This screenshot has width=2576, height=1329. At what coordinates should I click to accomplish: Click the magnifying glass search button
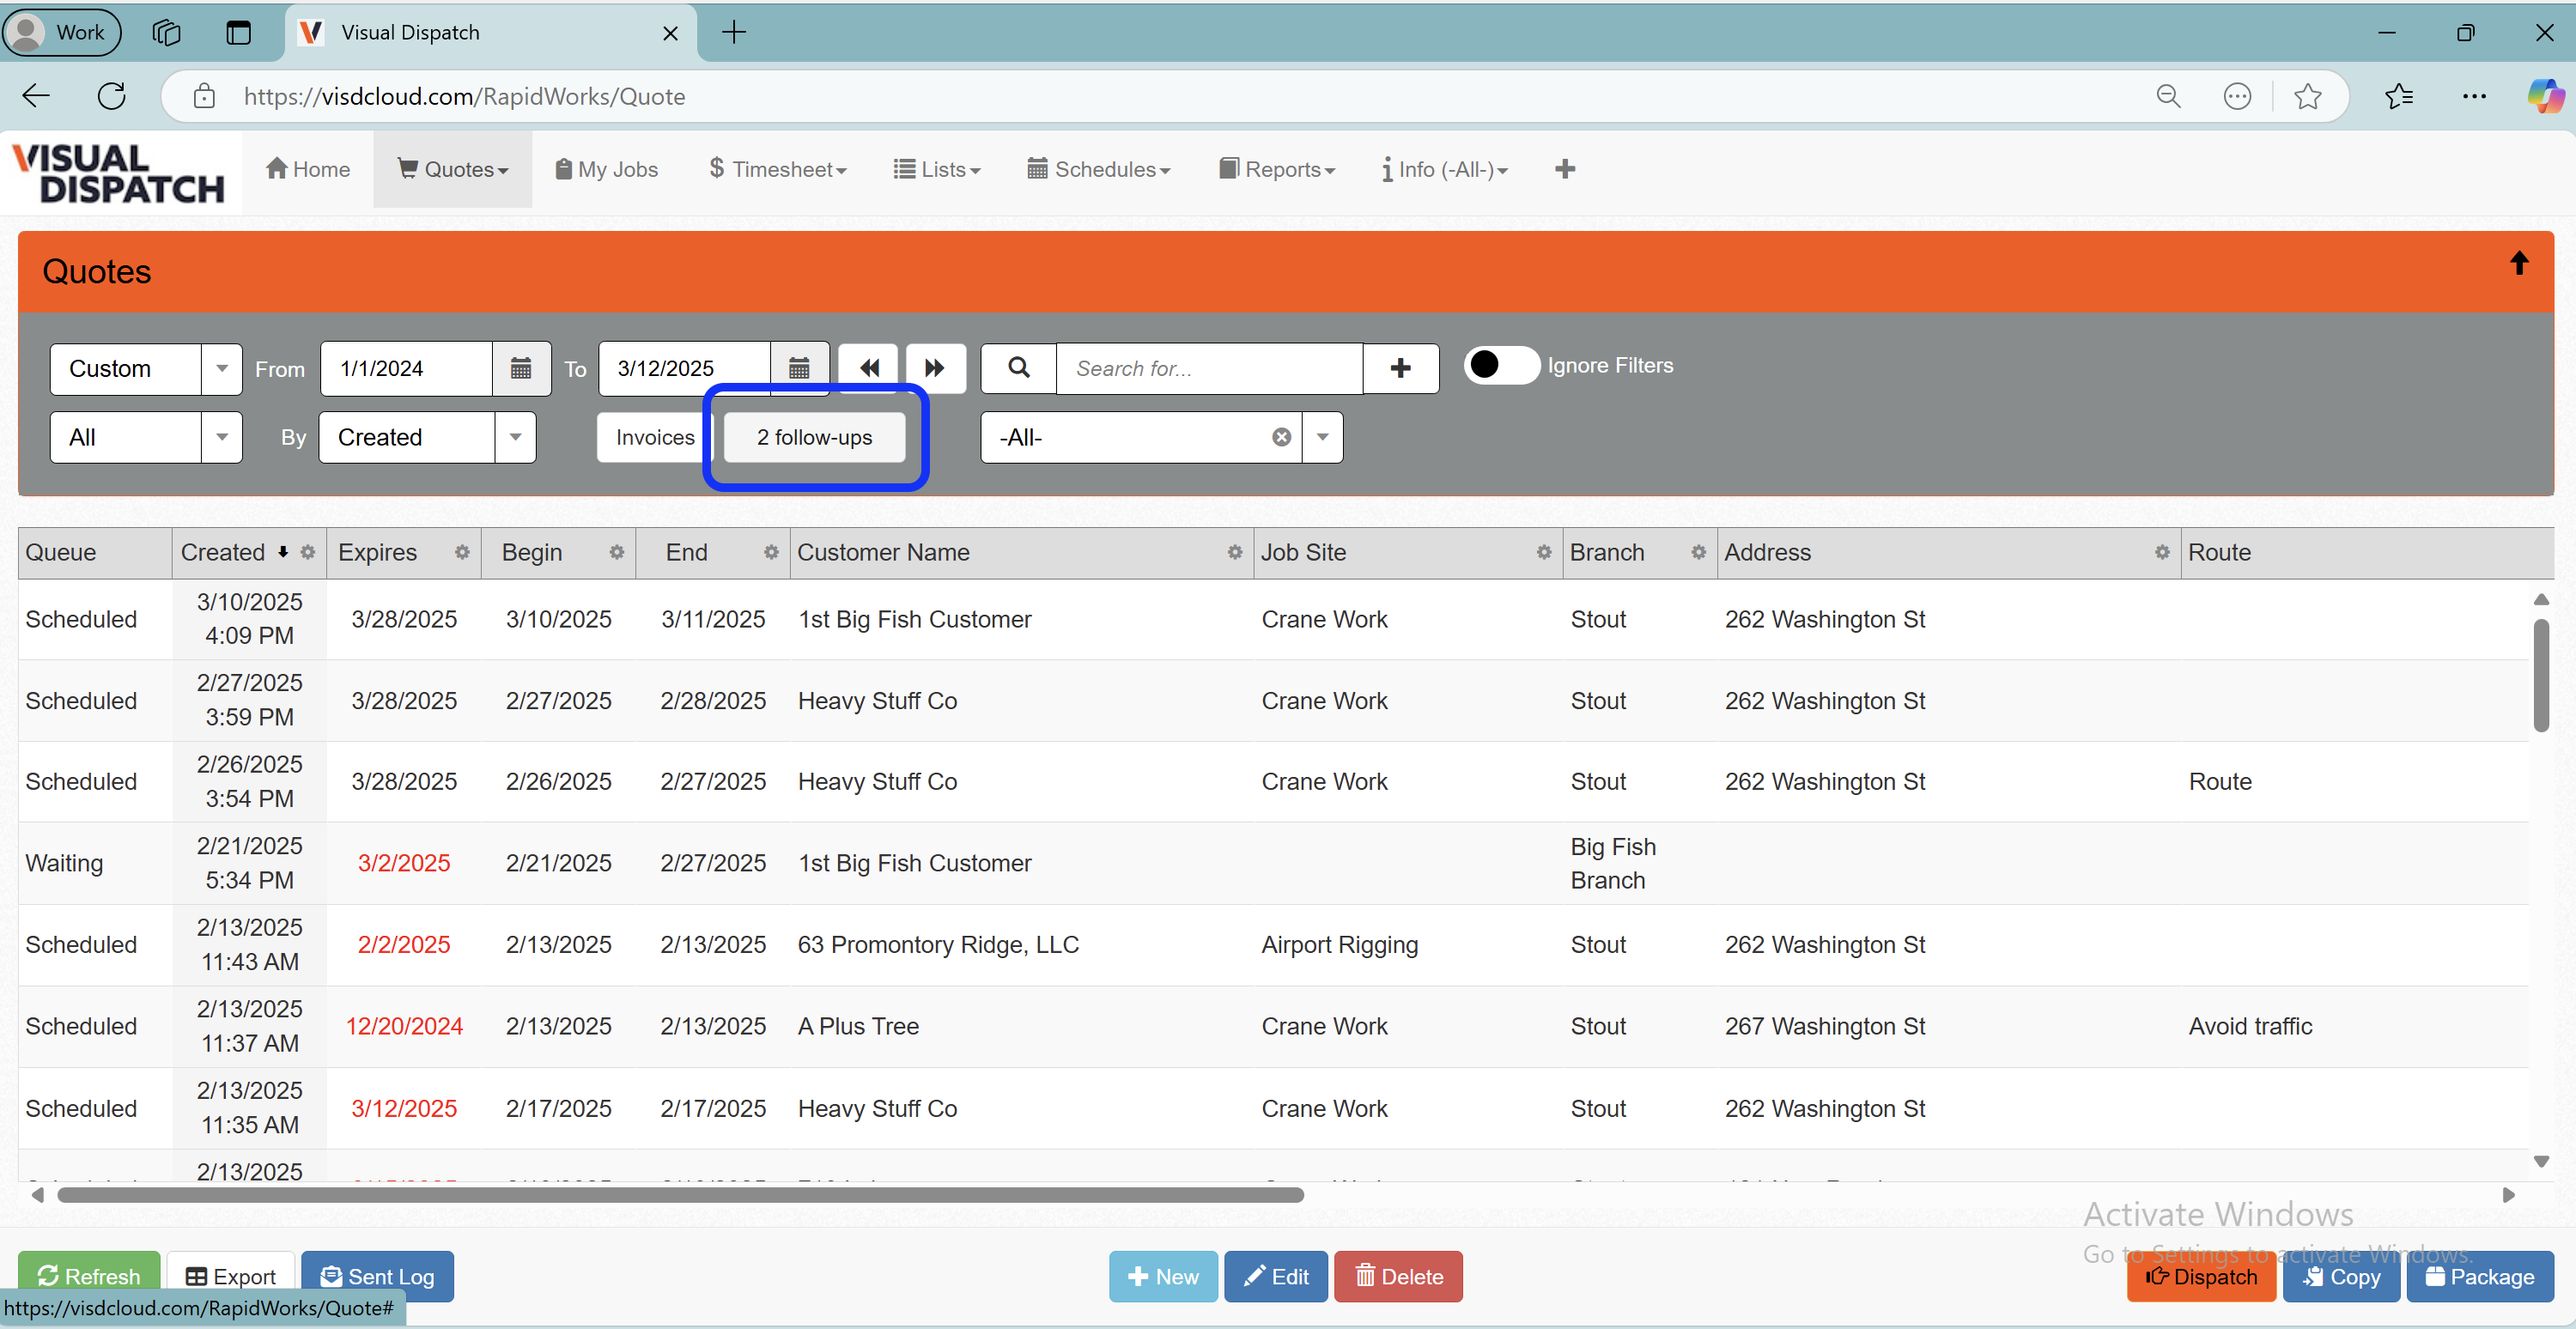coord(1018,368)
